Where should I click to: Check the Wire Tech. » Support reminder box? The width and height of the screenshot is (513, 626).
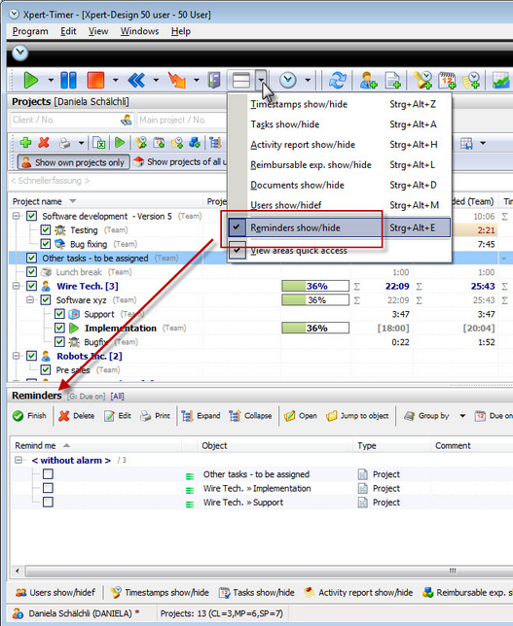point(48,502)
